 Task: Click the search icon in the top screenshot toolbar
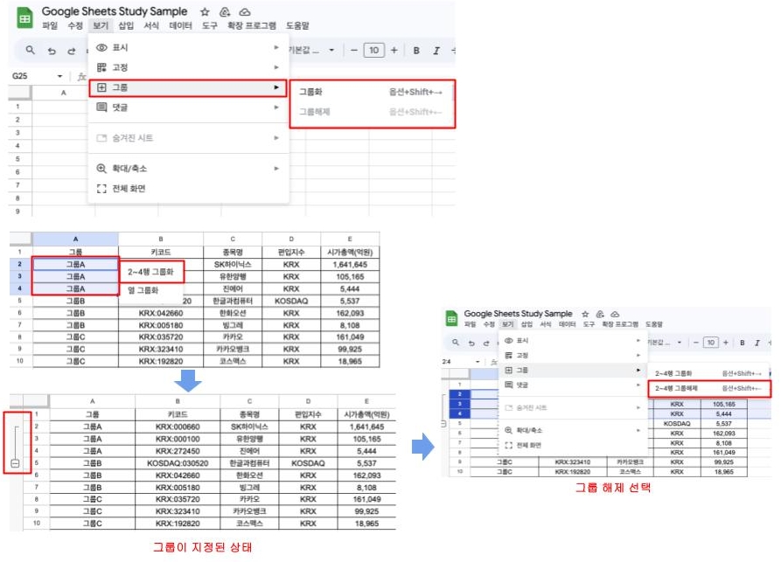pos(31,50)
